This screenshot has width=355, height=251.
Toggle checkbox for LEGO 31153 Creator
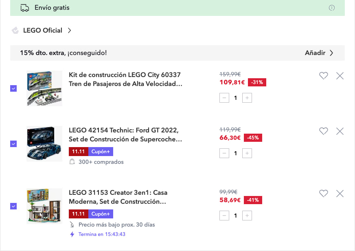click(x=13, y=206)
